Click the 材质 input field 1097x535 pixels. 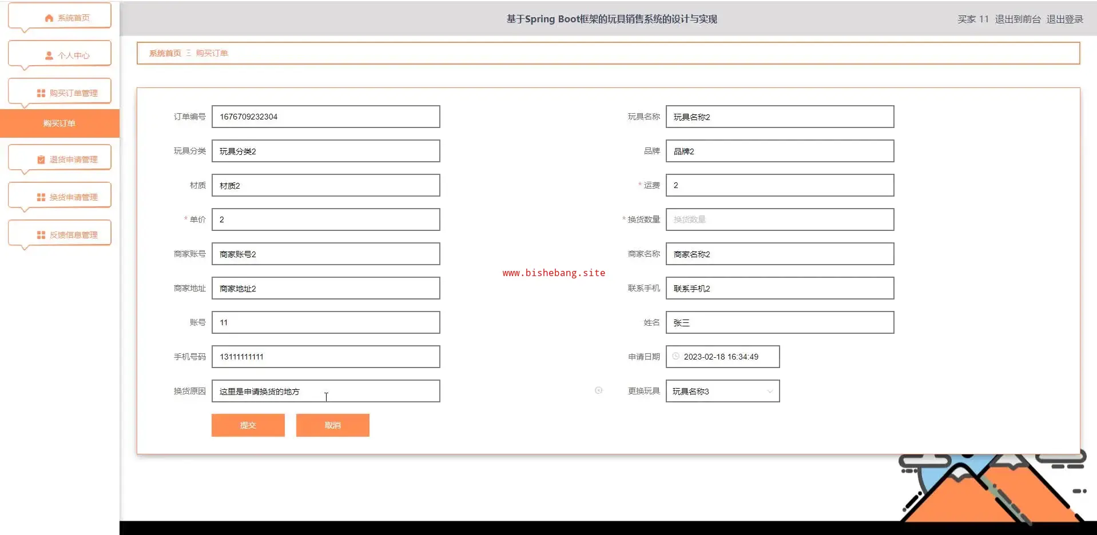tap(326, 185)
